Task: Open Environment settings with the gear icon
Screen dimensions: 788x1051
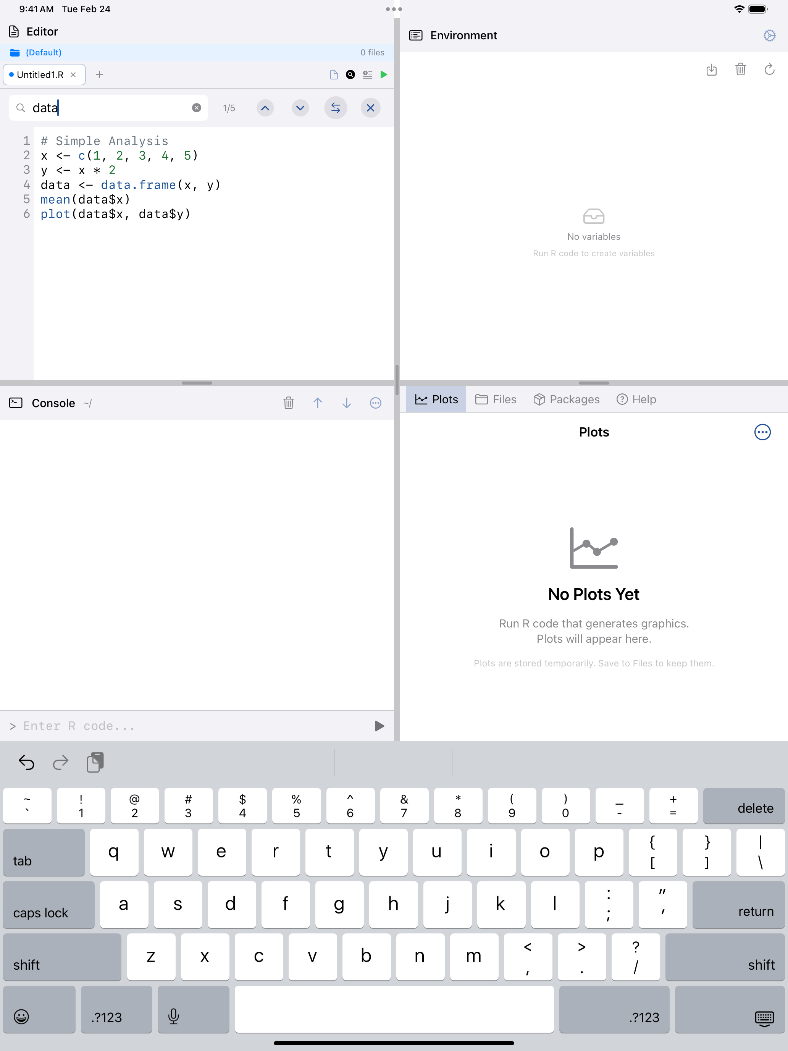Action: (769, 35)
